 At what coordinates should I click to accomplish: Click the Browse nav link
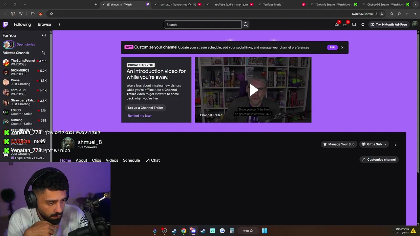coord(44,25)
